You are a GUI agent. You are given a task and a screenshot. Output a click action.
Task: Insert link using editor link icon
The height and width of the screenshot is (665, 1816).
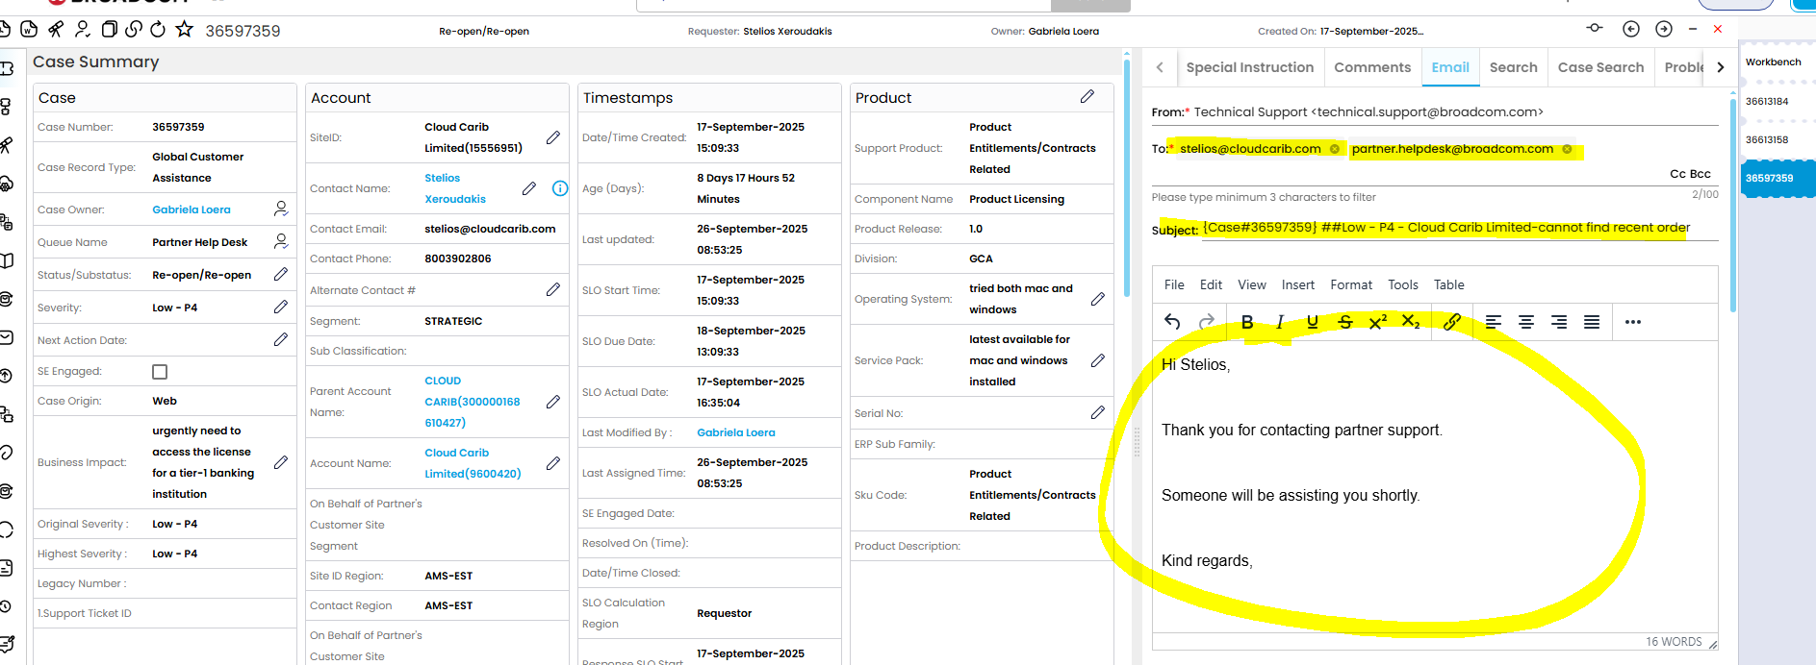[1452, 322]
